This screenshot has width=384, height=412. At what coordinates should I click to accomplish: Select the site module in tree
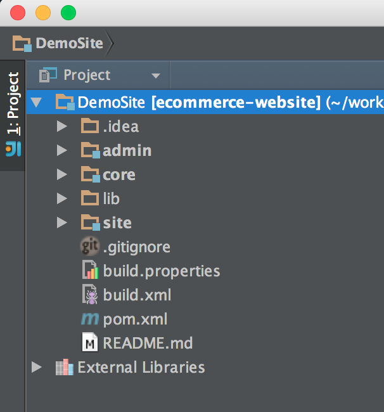[117, 222]
